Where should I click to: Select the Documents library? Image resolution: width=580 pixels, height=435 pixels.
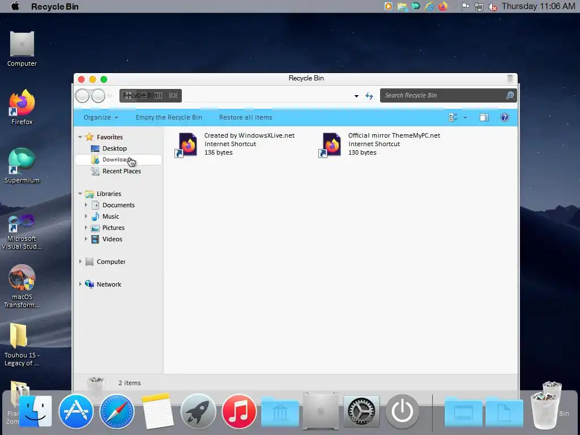(118, 205)
